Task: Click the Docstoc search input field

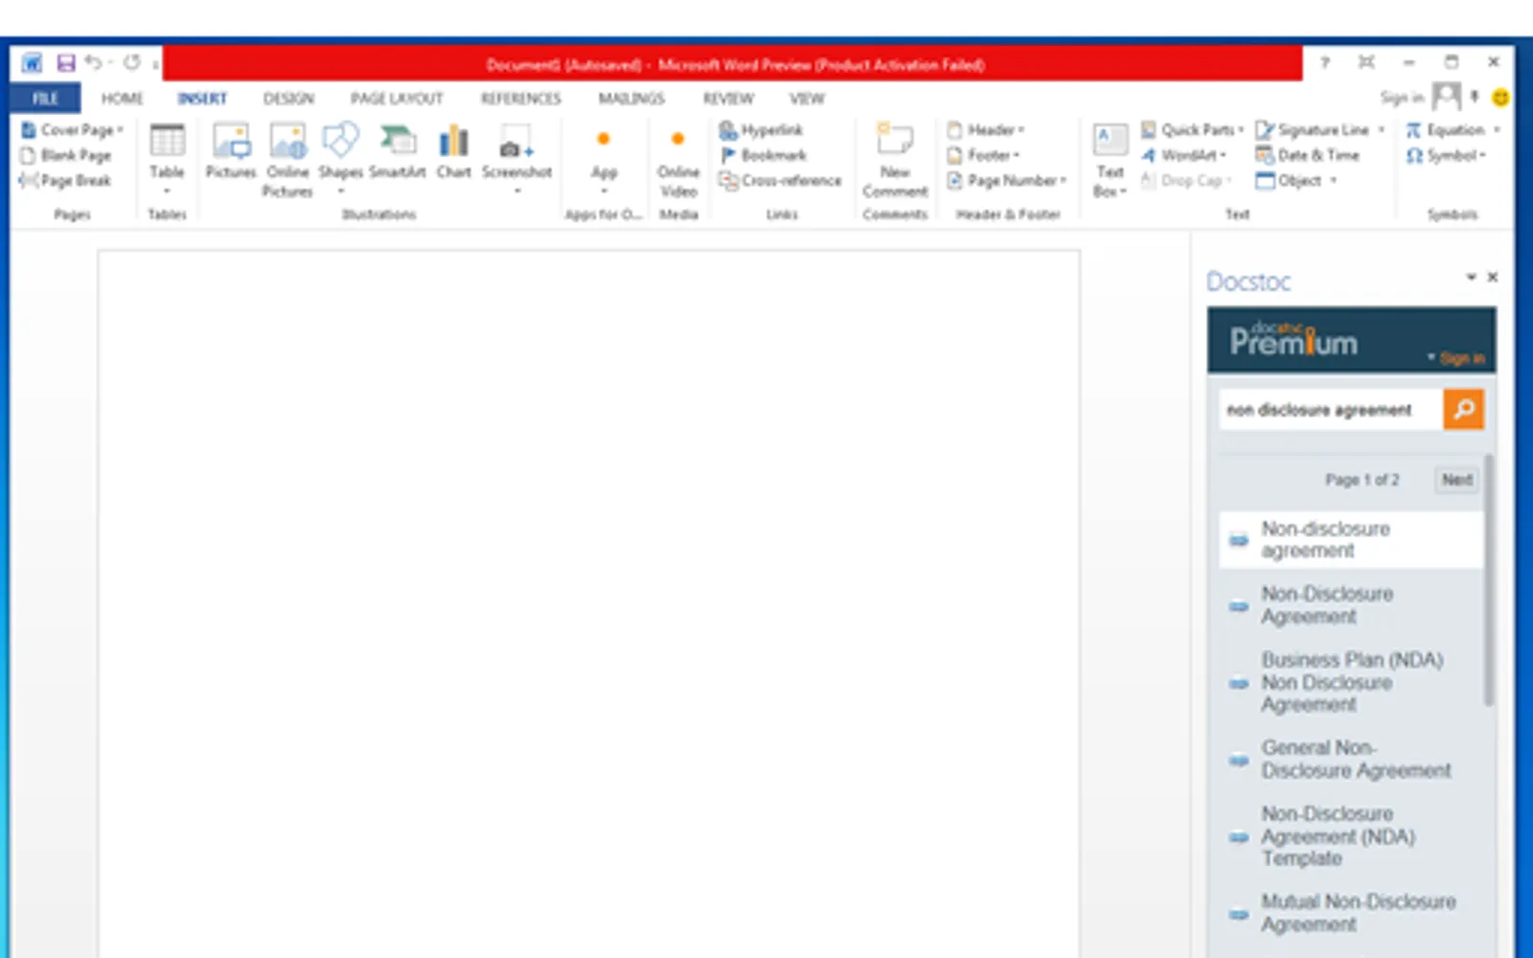Action: 1331,409
